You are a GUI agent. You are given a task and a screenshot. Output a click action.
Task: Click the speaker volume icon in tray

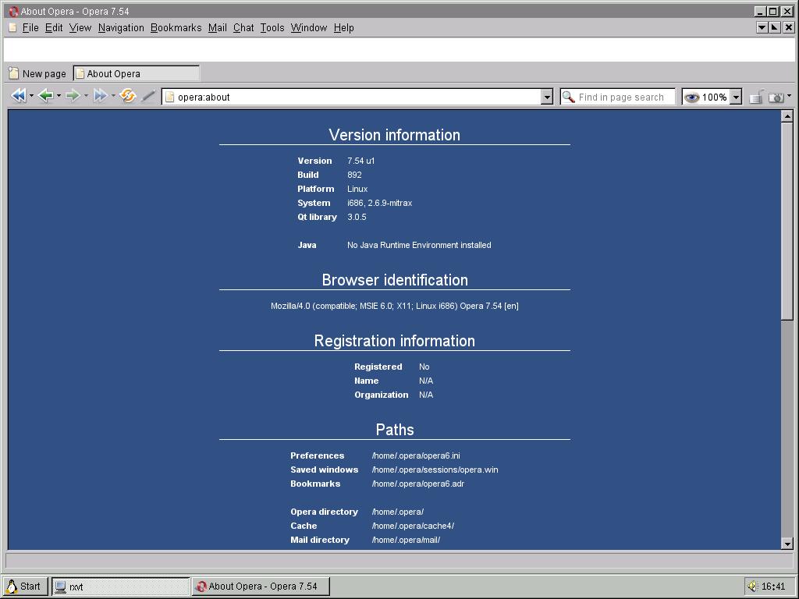click(x=753, y=586)
